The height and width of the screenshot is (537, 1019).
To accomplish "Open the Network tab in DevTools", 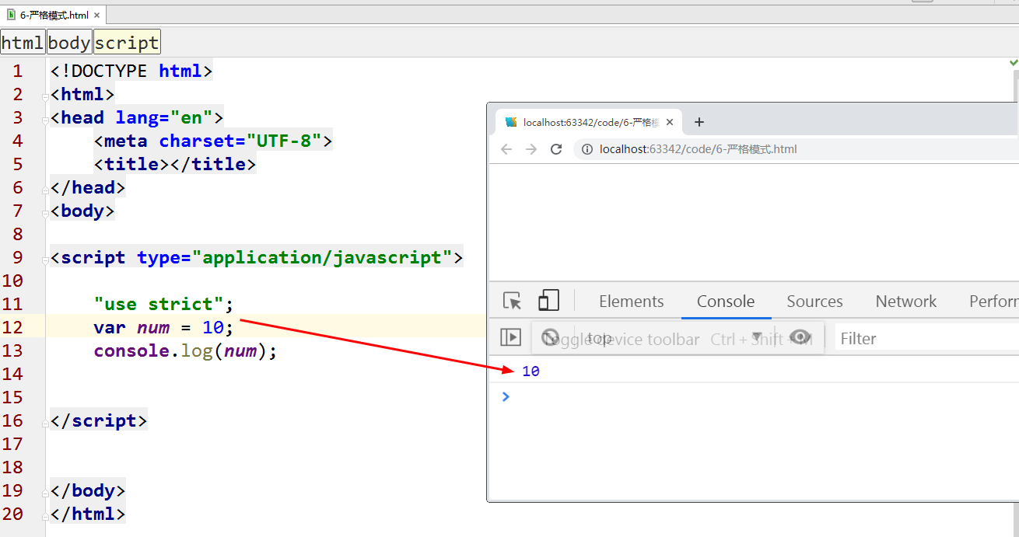I will (906, 302).
